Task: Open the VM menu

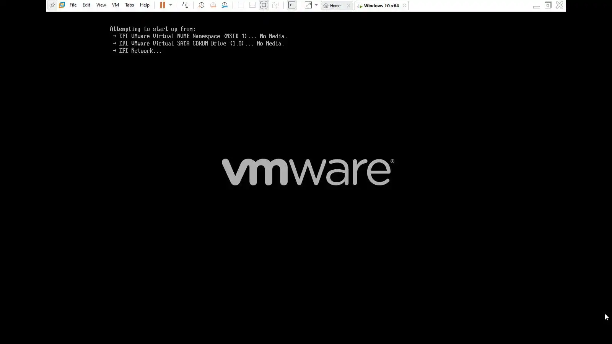Action: (x=116, y=5)
